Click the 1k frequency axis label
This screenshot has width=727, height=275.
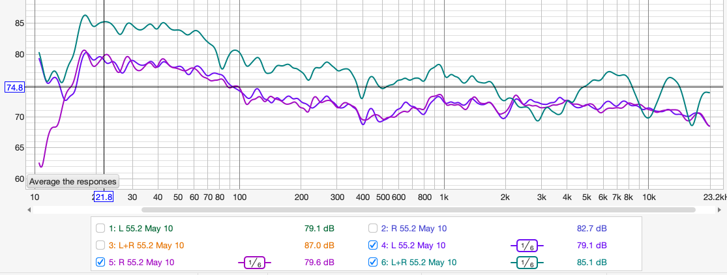point(444,197)
